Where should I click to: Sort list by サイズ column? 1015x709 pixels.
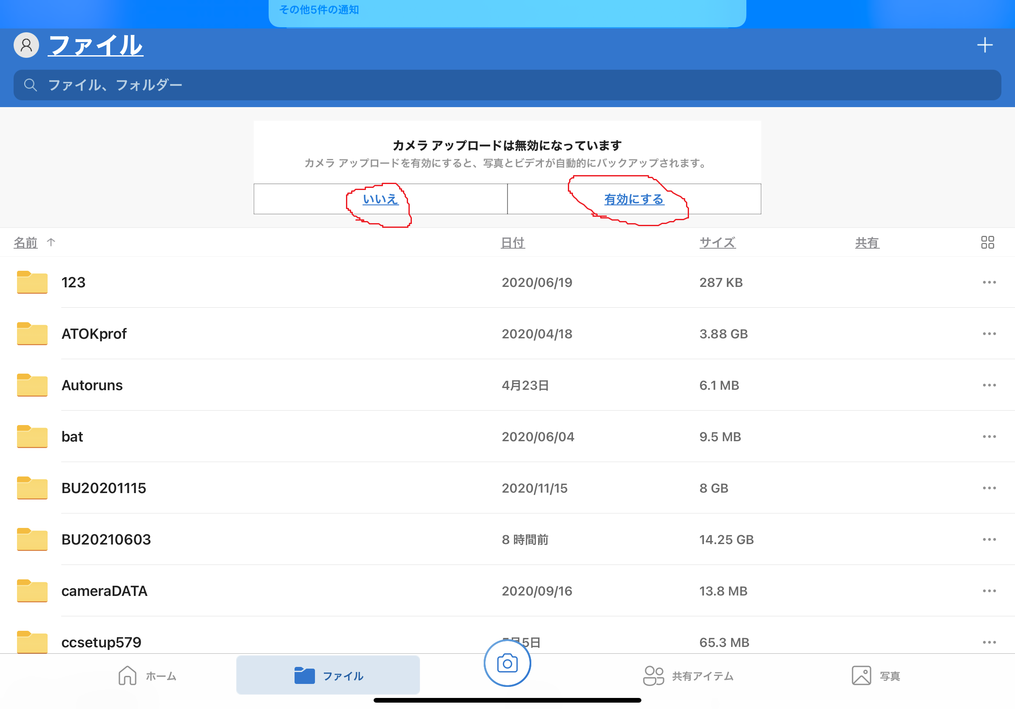(x=717, y=243)
